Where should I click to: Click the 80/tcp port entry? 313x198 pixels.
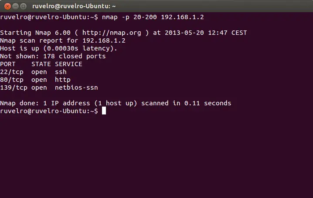click(12, 80)
